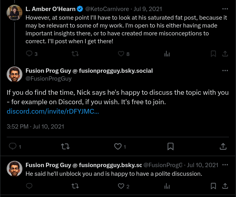Open more options on main Fusion Prog Guy tweet
Screen dimensions: 236x197
[225, 71]
